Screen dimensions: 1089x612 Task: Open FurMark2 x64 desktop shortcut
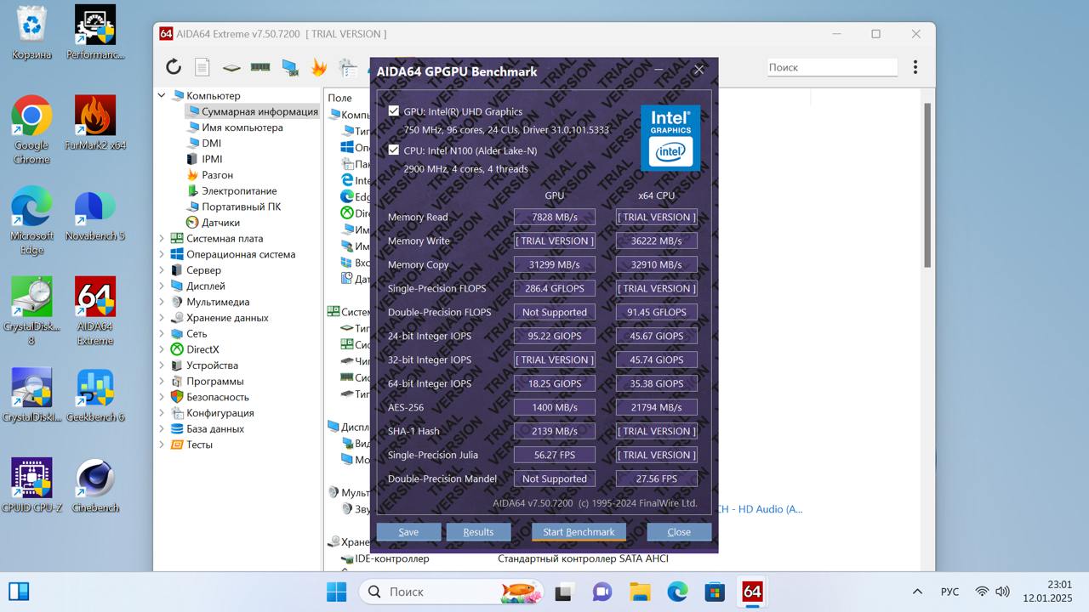click(x=95, y=122)
